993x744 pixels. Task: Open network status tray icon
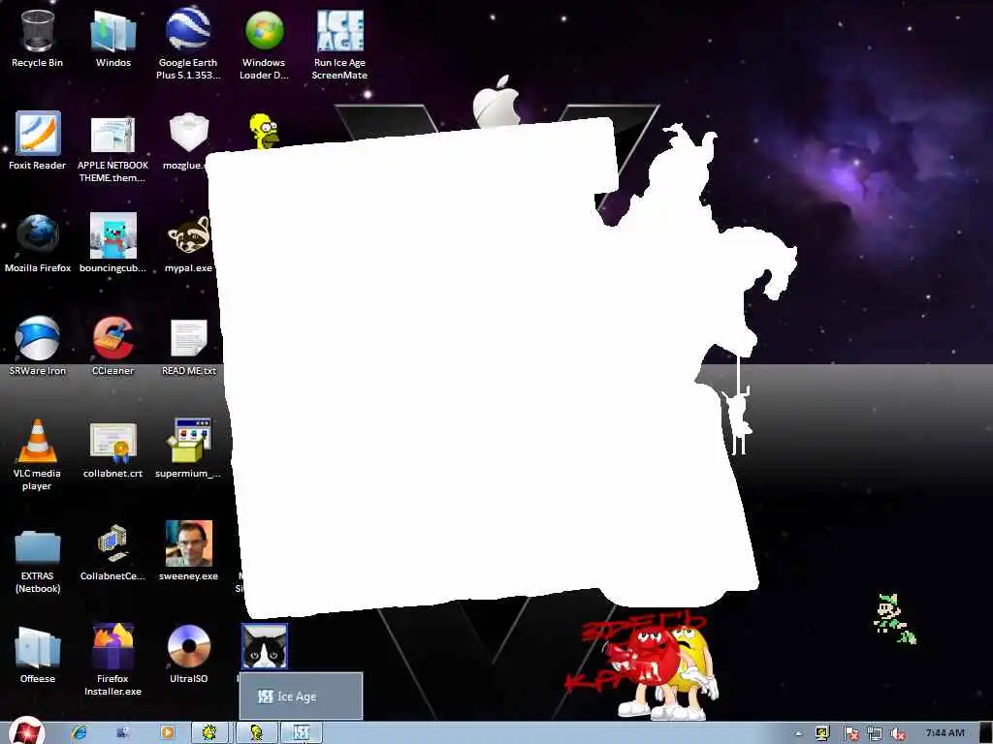875,734
